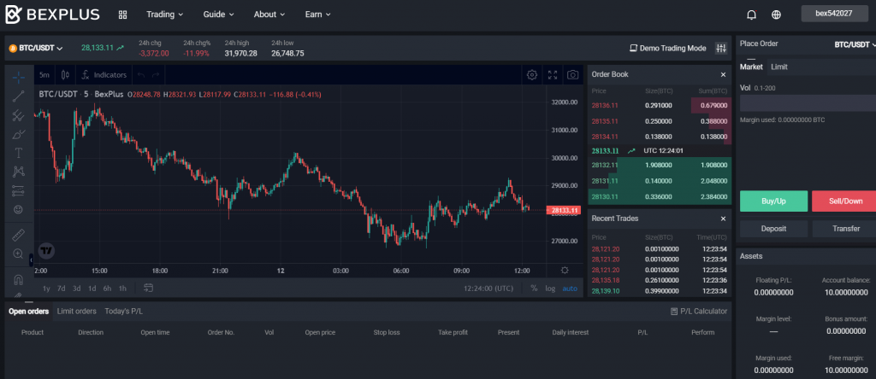Toggle the magnet mode tool
This screenshot has height=379, width=876.
pyautogui.click(x=19, y=279)
